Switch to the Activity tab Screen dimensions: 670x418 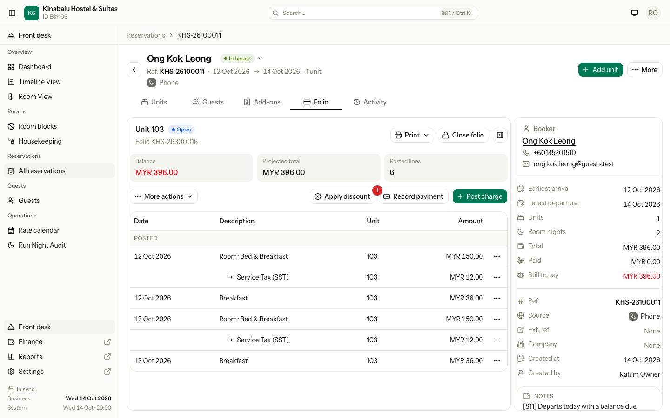pyautogui.click(x=370, y=102)
